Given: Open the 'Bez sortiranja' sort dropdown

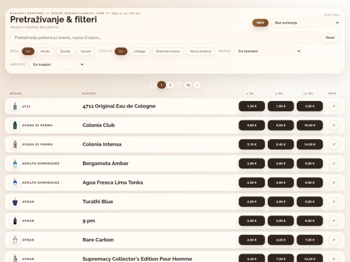Looking at the screenshot, I should 305,23.
